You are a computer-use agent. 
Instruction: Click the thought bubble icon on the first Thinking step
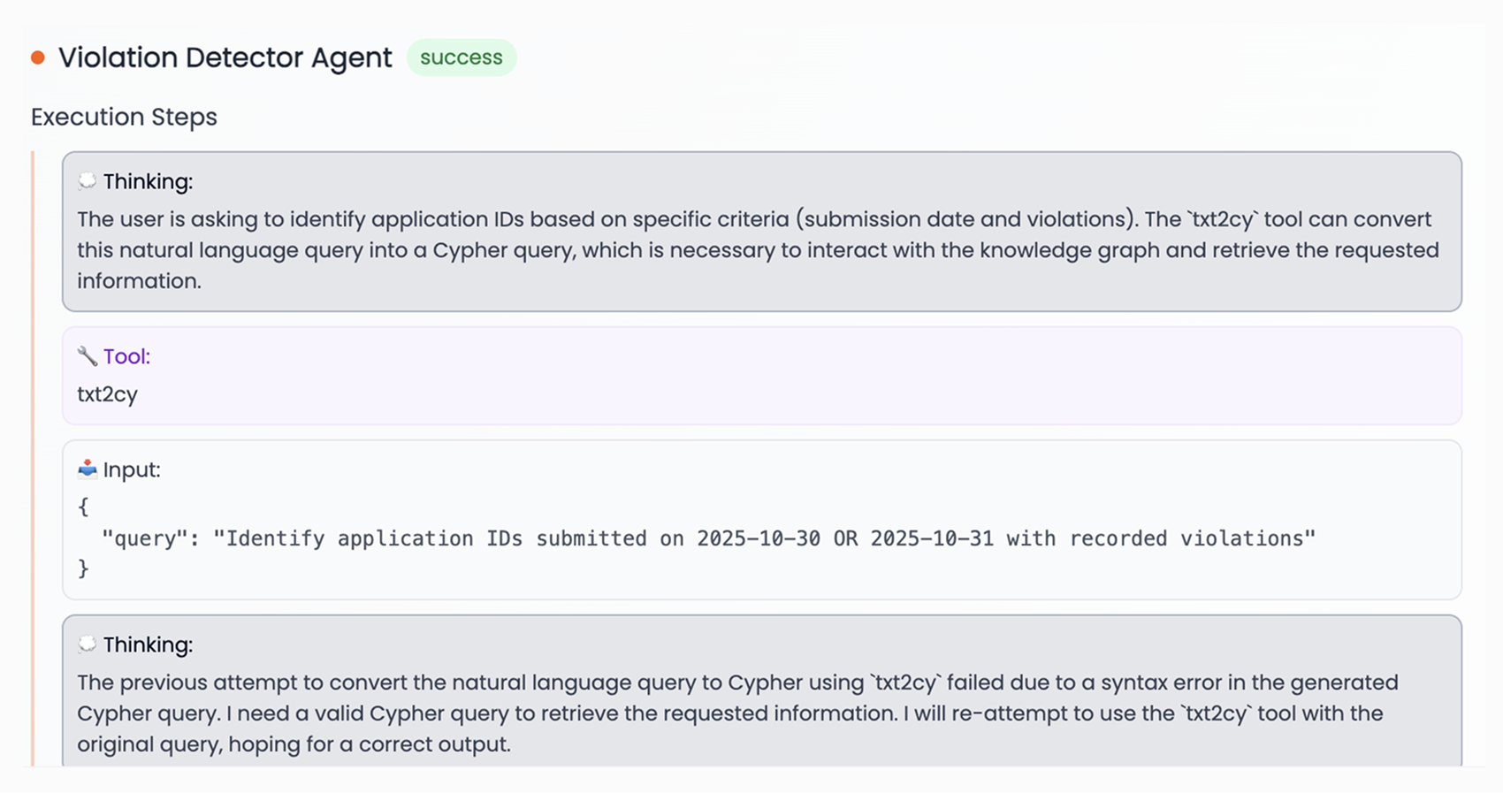tap(87, 179)
